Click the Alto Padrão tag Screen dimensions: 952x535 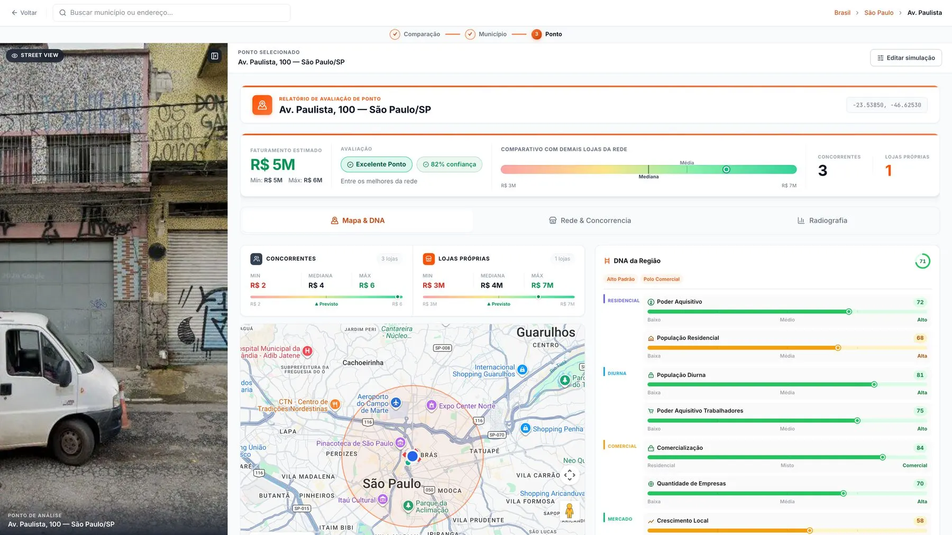pos(620,279)
